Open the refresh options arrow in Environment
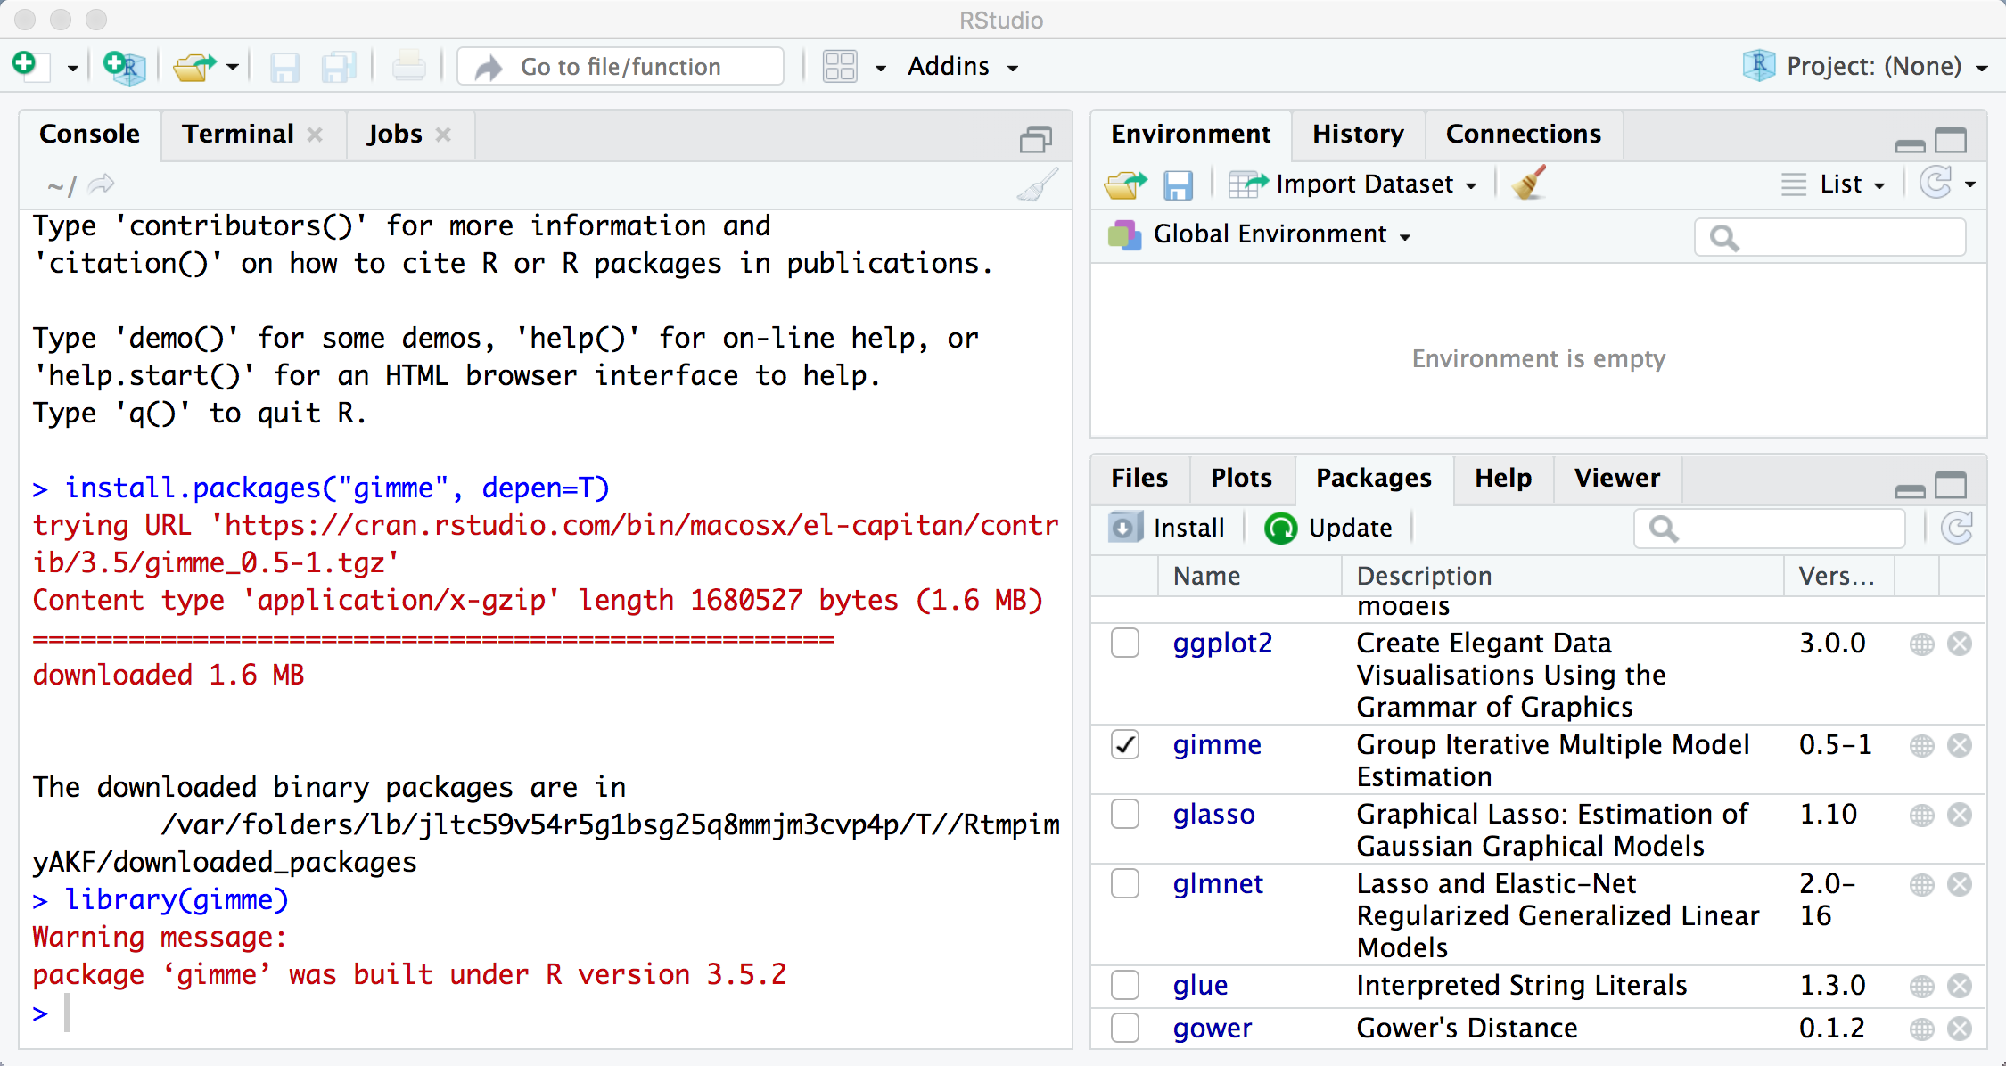This screenshot has width=2006, height=1066. pyautogui.click(x=1970, y=184)
